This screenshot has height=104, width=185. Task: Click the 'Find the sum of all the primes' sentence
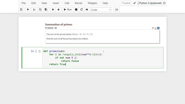click(x=67, y=39)
